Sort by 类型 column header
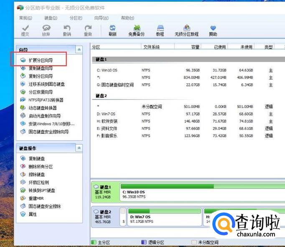Image resolution: width=285 pixels, height=247 pixels. 265,47
